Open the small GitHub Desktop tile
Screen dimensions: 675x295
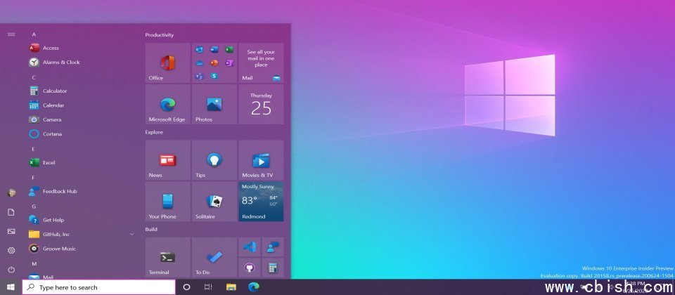pyautogui.click(x=249, y=268)
